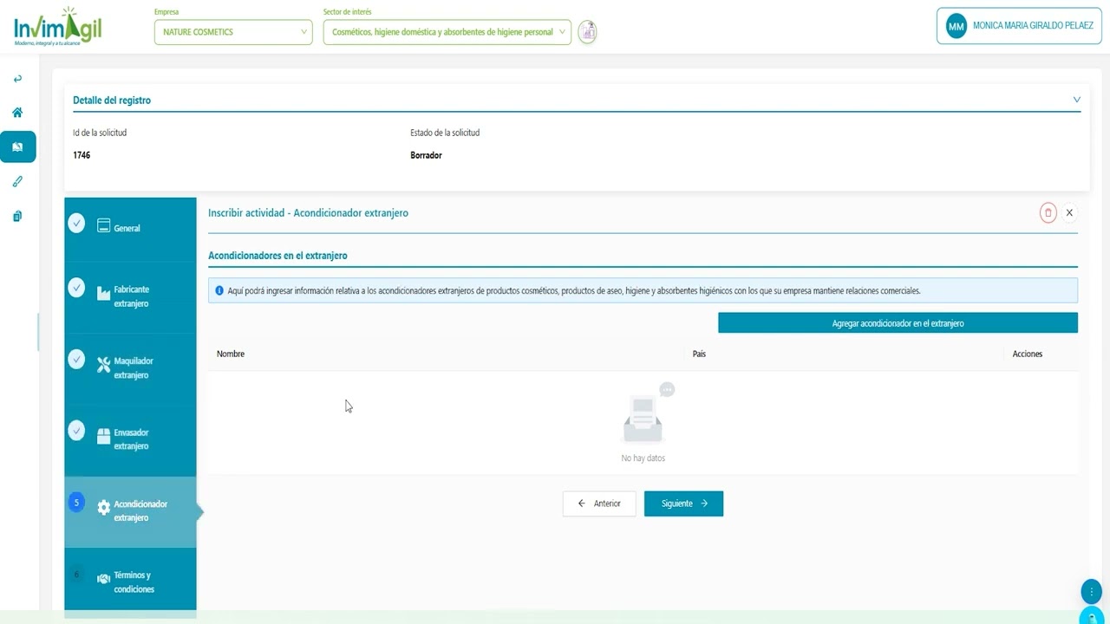
Task: Select step Acondicionador extranjero
Action: pyautogui.click(x=130, y=510)
